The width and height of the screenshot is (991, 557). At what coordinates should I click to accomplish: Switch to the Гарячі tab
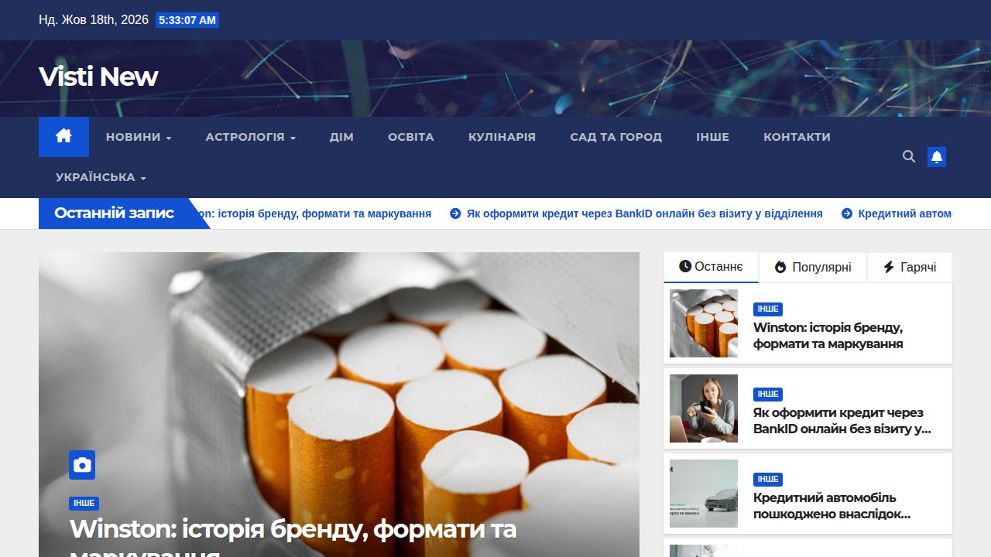(910, 267)
